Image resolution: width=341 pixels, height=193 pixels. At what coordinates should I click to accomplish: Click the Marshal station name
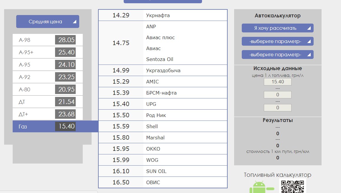click(155, 138)
